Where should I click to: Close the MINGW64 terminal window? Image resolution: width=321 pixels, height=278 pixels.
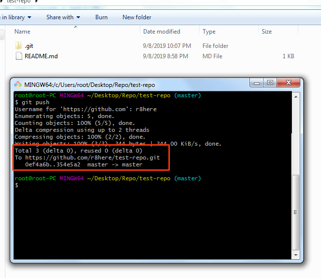tap(288, 82)
